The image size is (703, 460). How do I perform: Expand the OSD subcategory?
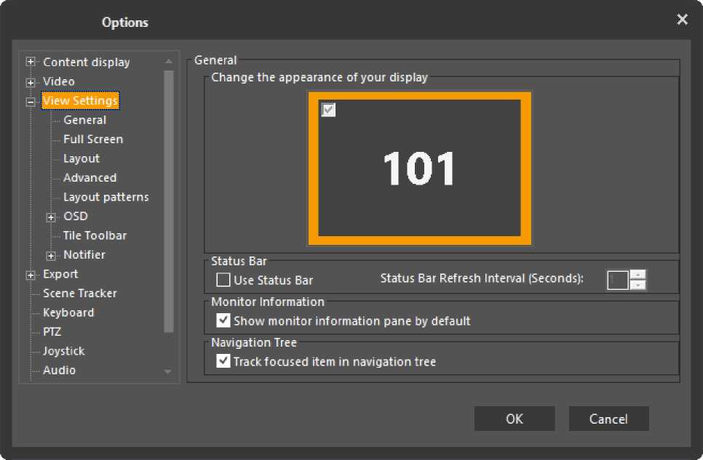[51, 217]
